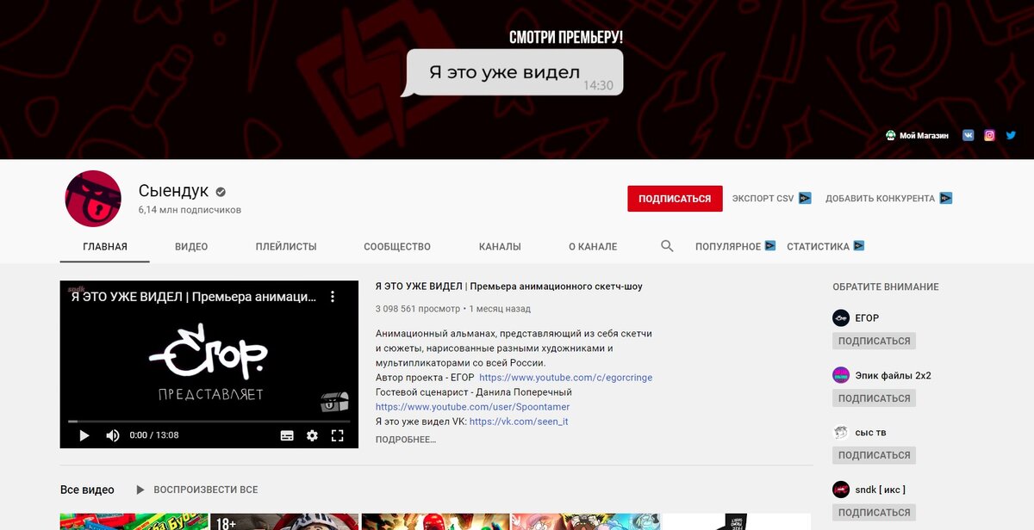1034x530 pixels.
Task: Subscribe with the red ПОДПИСАТЬСЯ button
Action: click(675, 198)
